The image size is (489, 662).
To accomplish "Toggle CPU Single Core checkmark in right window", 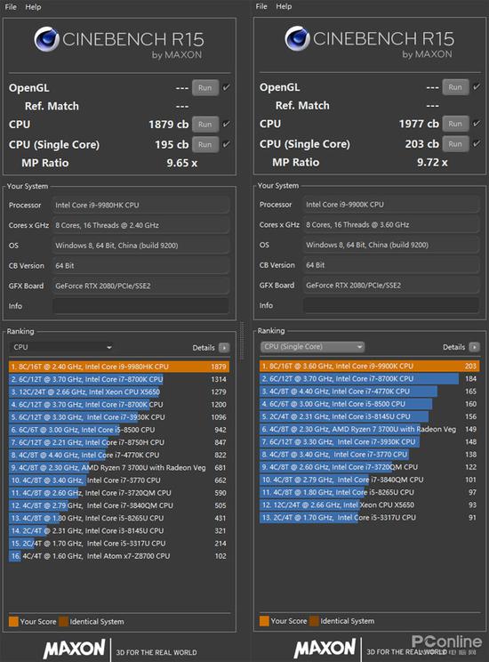I will 477,143.
